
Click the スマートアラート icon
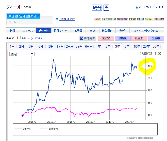click(97, 8)
